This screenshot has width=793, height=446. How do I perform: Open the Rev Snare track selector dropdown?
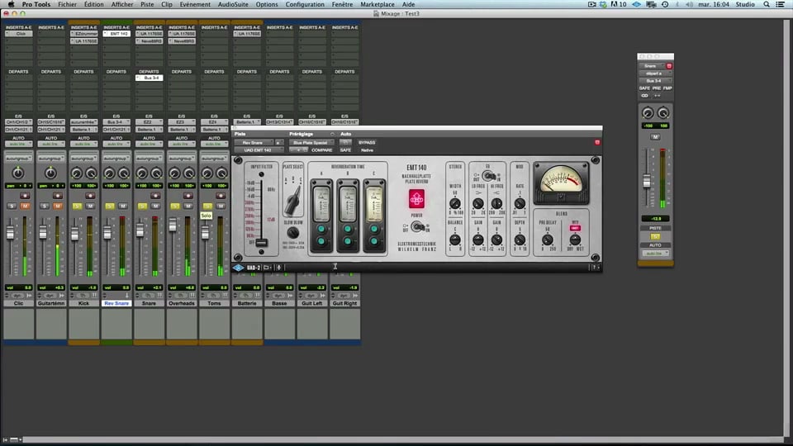coord(254,143)
